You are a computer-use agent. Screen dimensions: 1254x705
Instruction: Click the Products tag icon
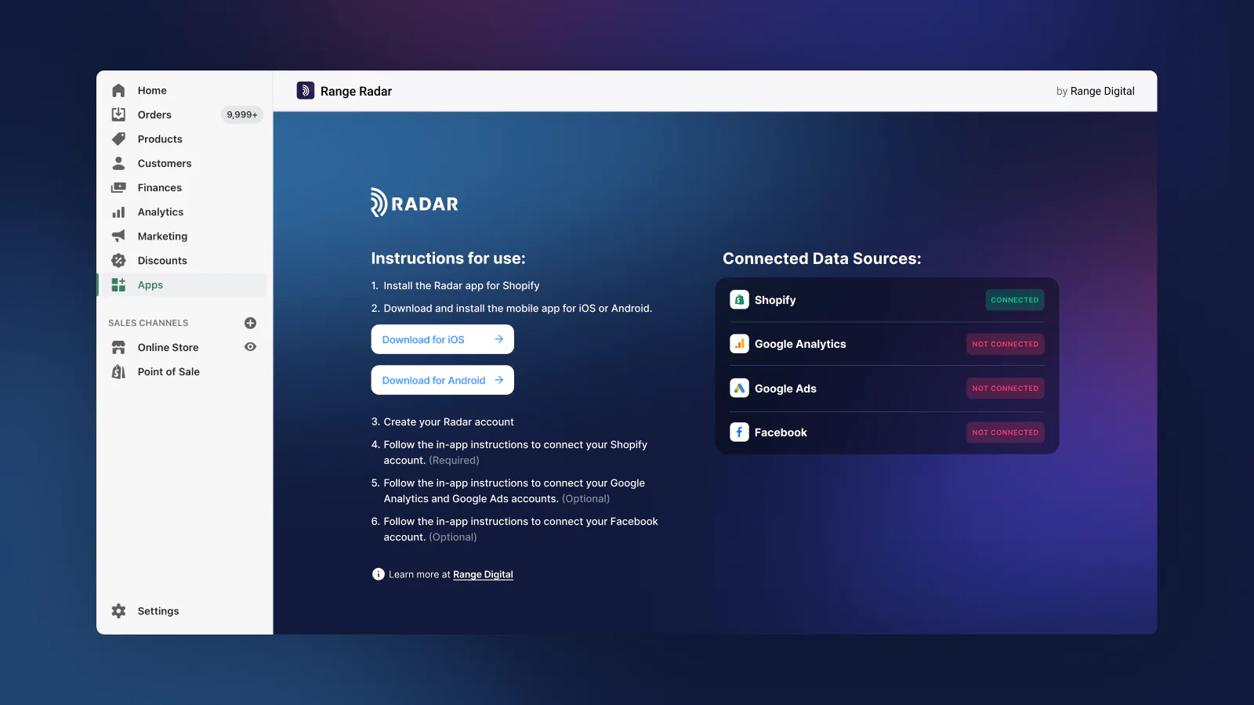pyautogui.click(x=118, y=139)
